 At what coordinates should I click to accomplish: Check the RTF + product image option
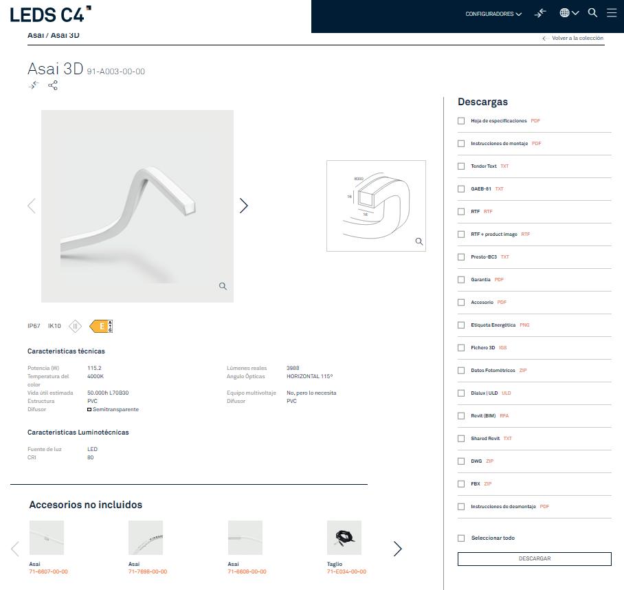tap(461, 234)
